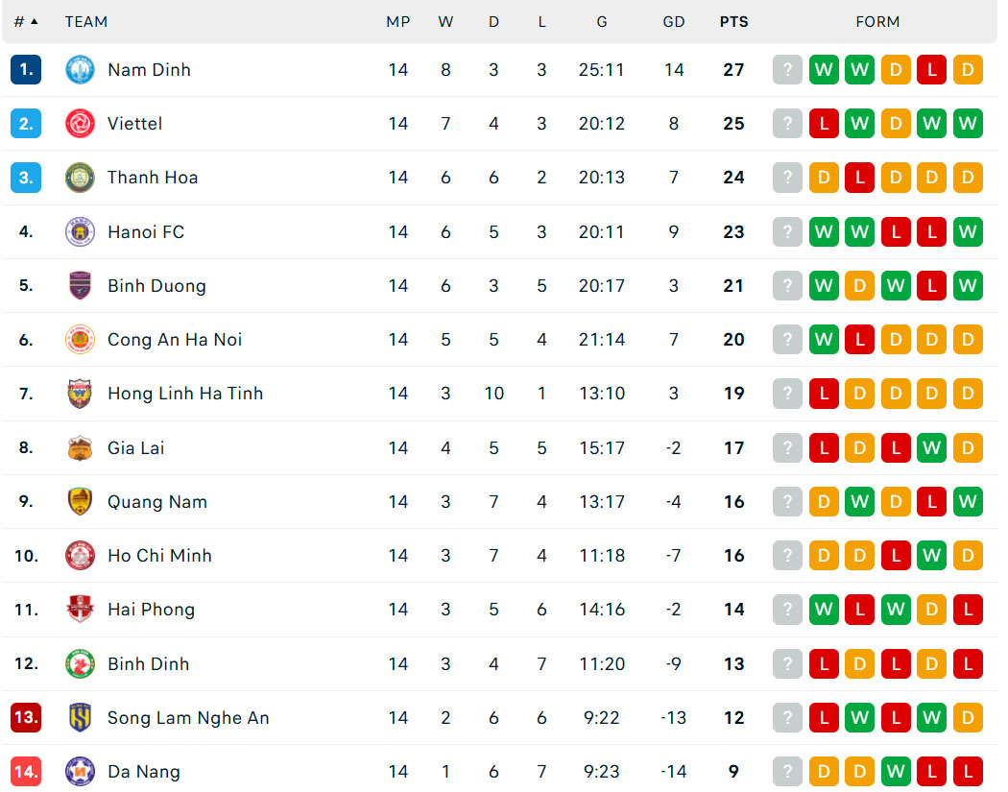Click the red 14. relegation rank badge
Image resolution: width=1008 pixels, height=792 pixels.
pos(26,772)
